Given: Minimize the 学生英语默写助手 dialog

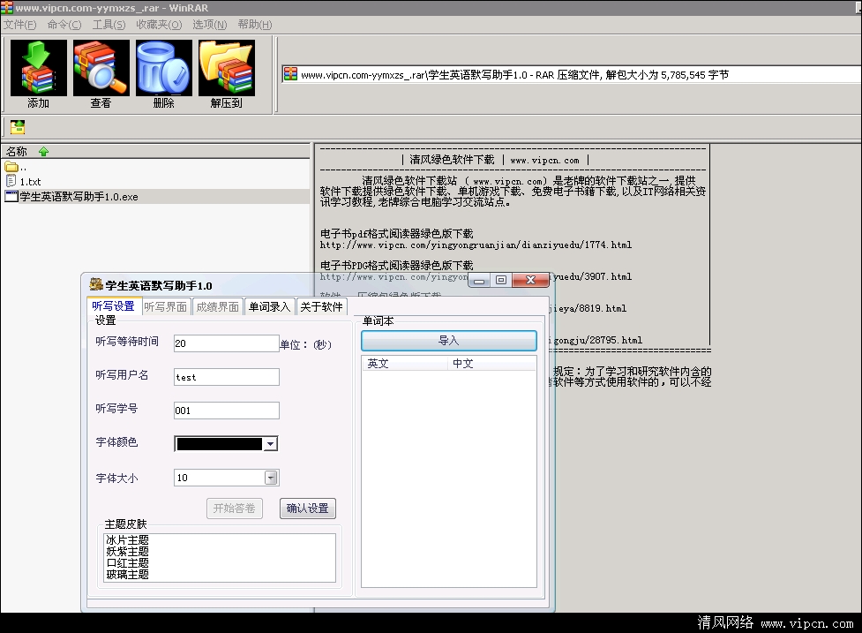Looking at the screenshot, I should [x=479, y=281].
